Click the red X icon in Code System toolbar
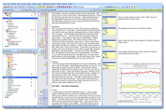 [18, 51]
